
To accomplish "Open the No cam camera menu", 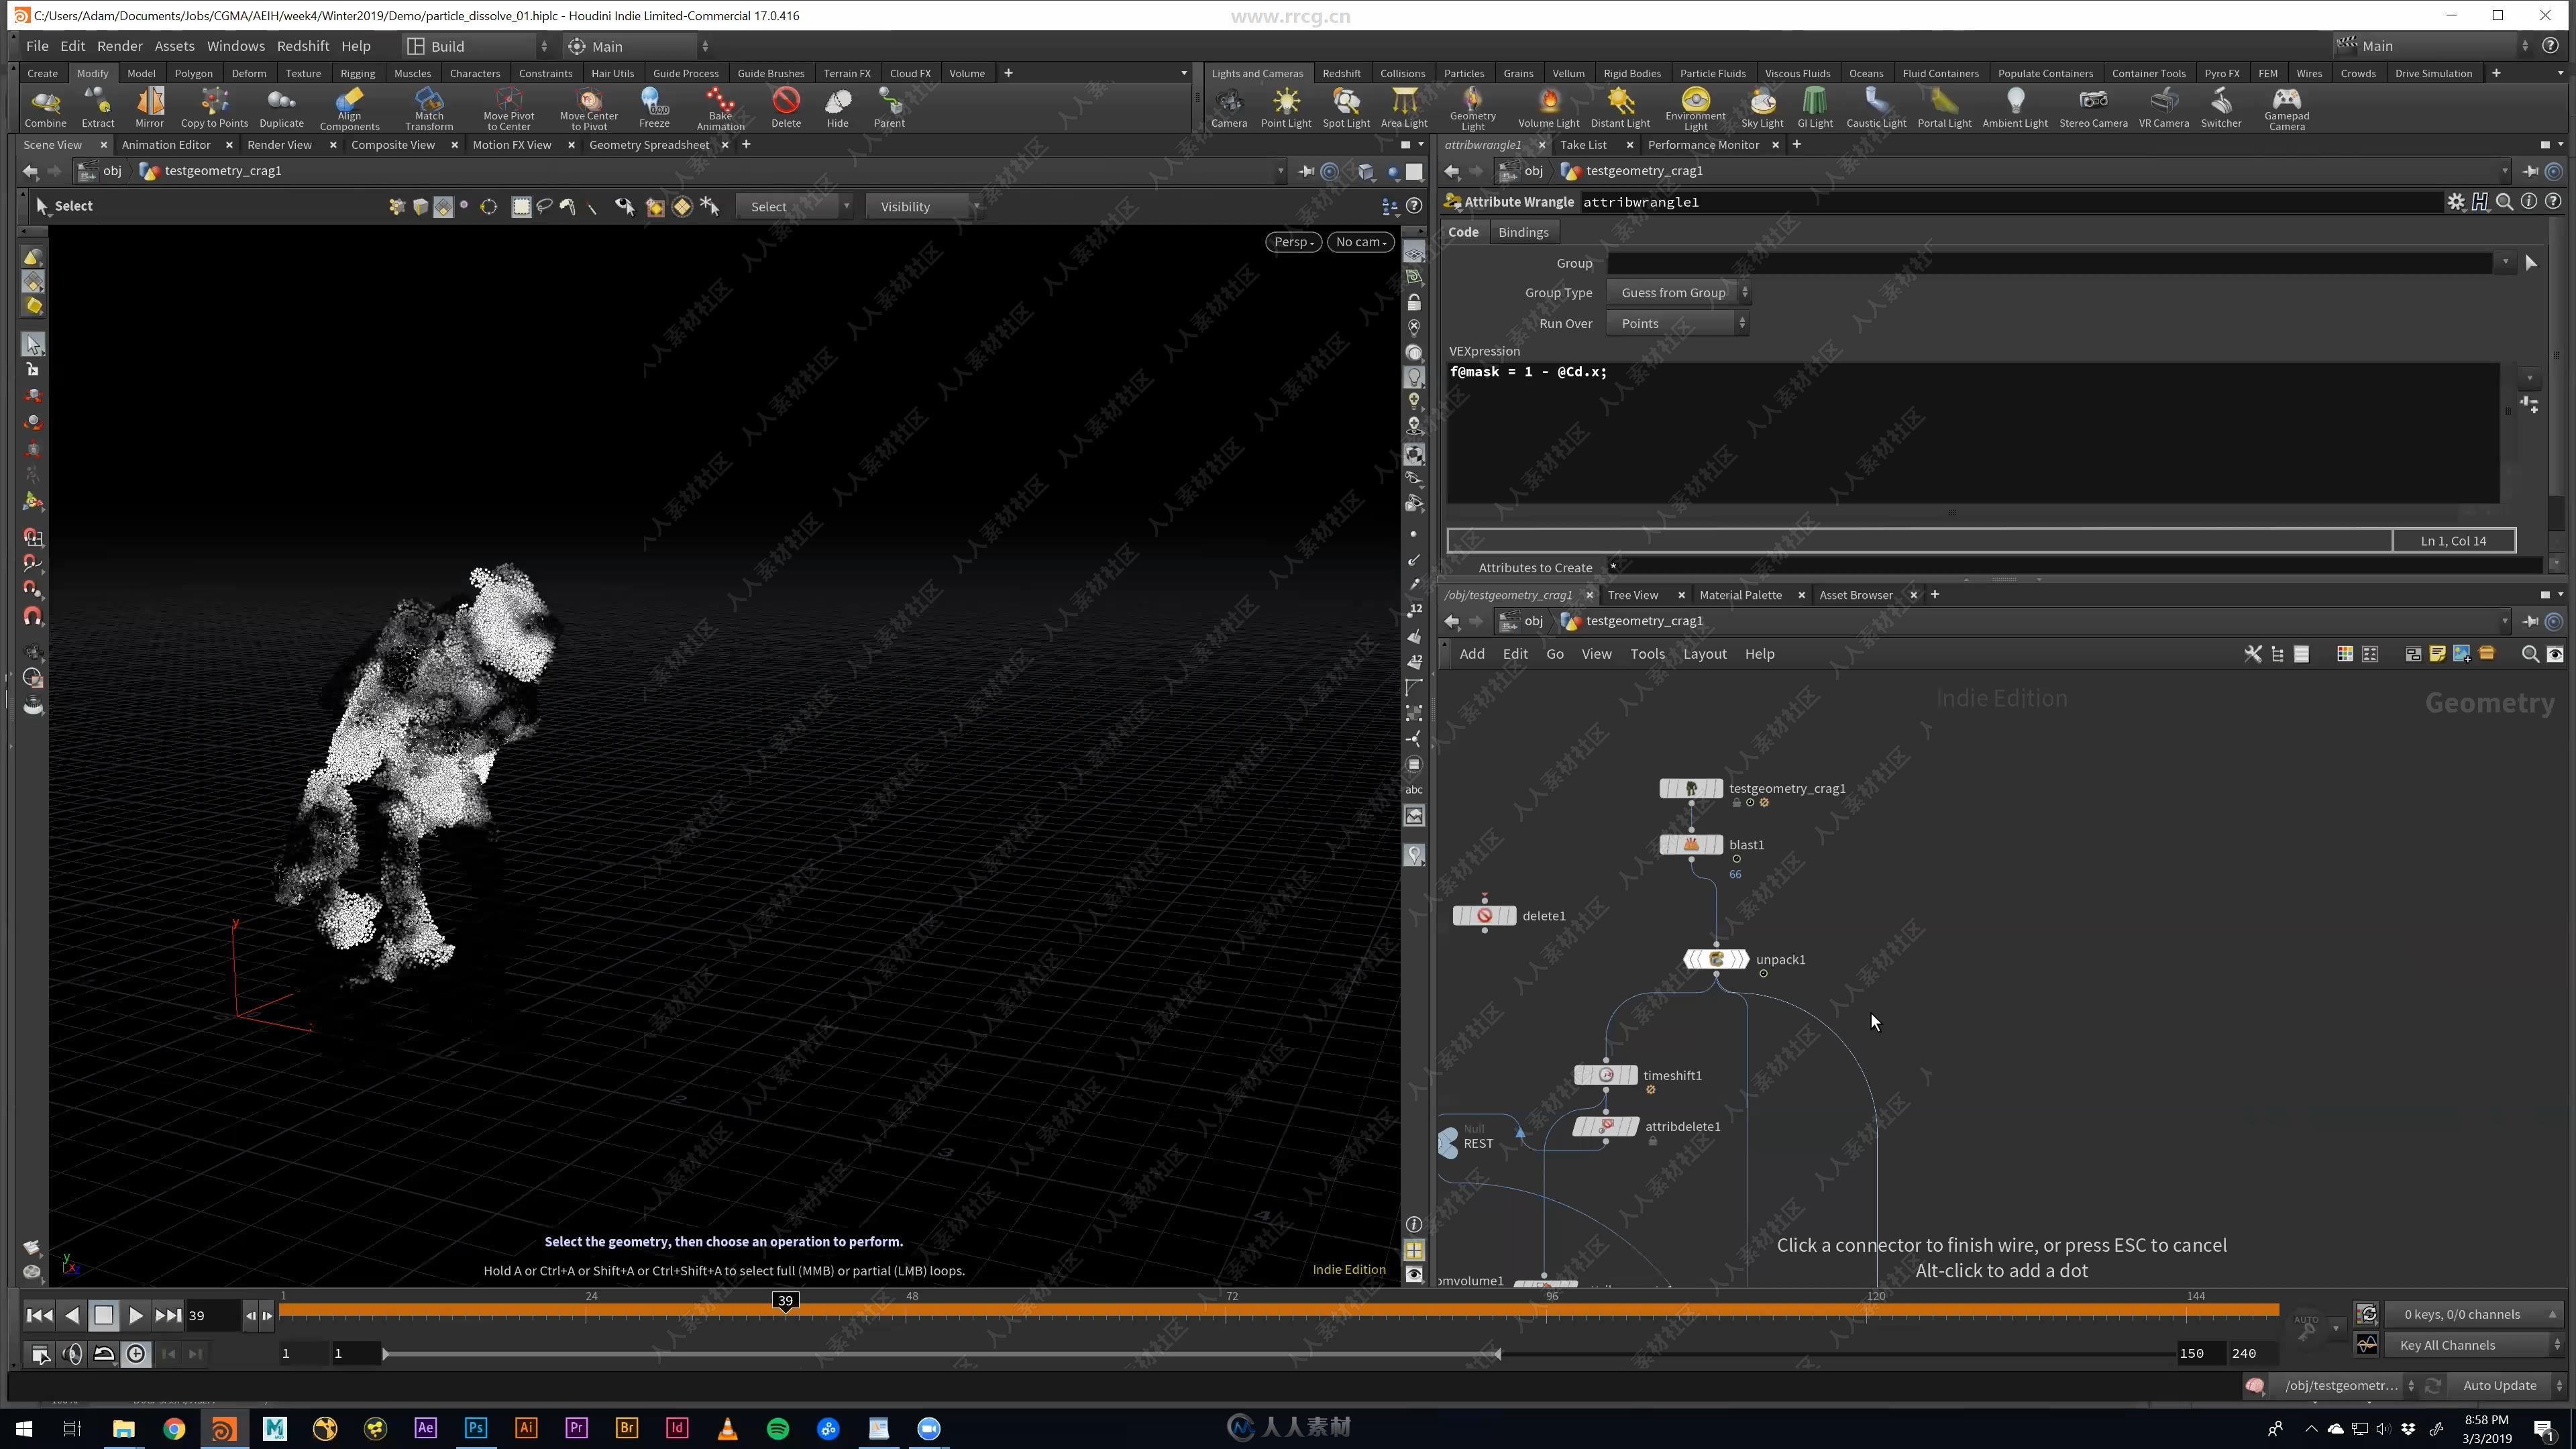I will 1361,242.
